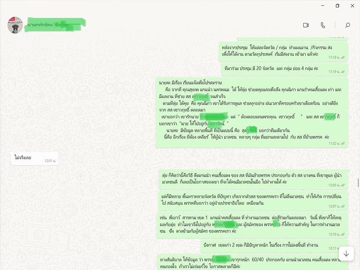The image size is (360, 270).
Task: Click read-receipt ticks on the 12:10 message
Action: click(x=343, y=234)
